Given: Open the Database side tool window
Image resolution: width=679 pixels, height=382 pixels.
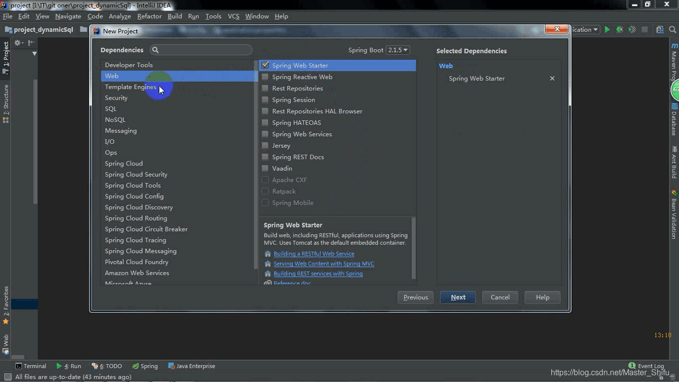Looking at the screenshot, I should coord(675,118).
